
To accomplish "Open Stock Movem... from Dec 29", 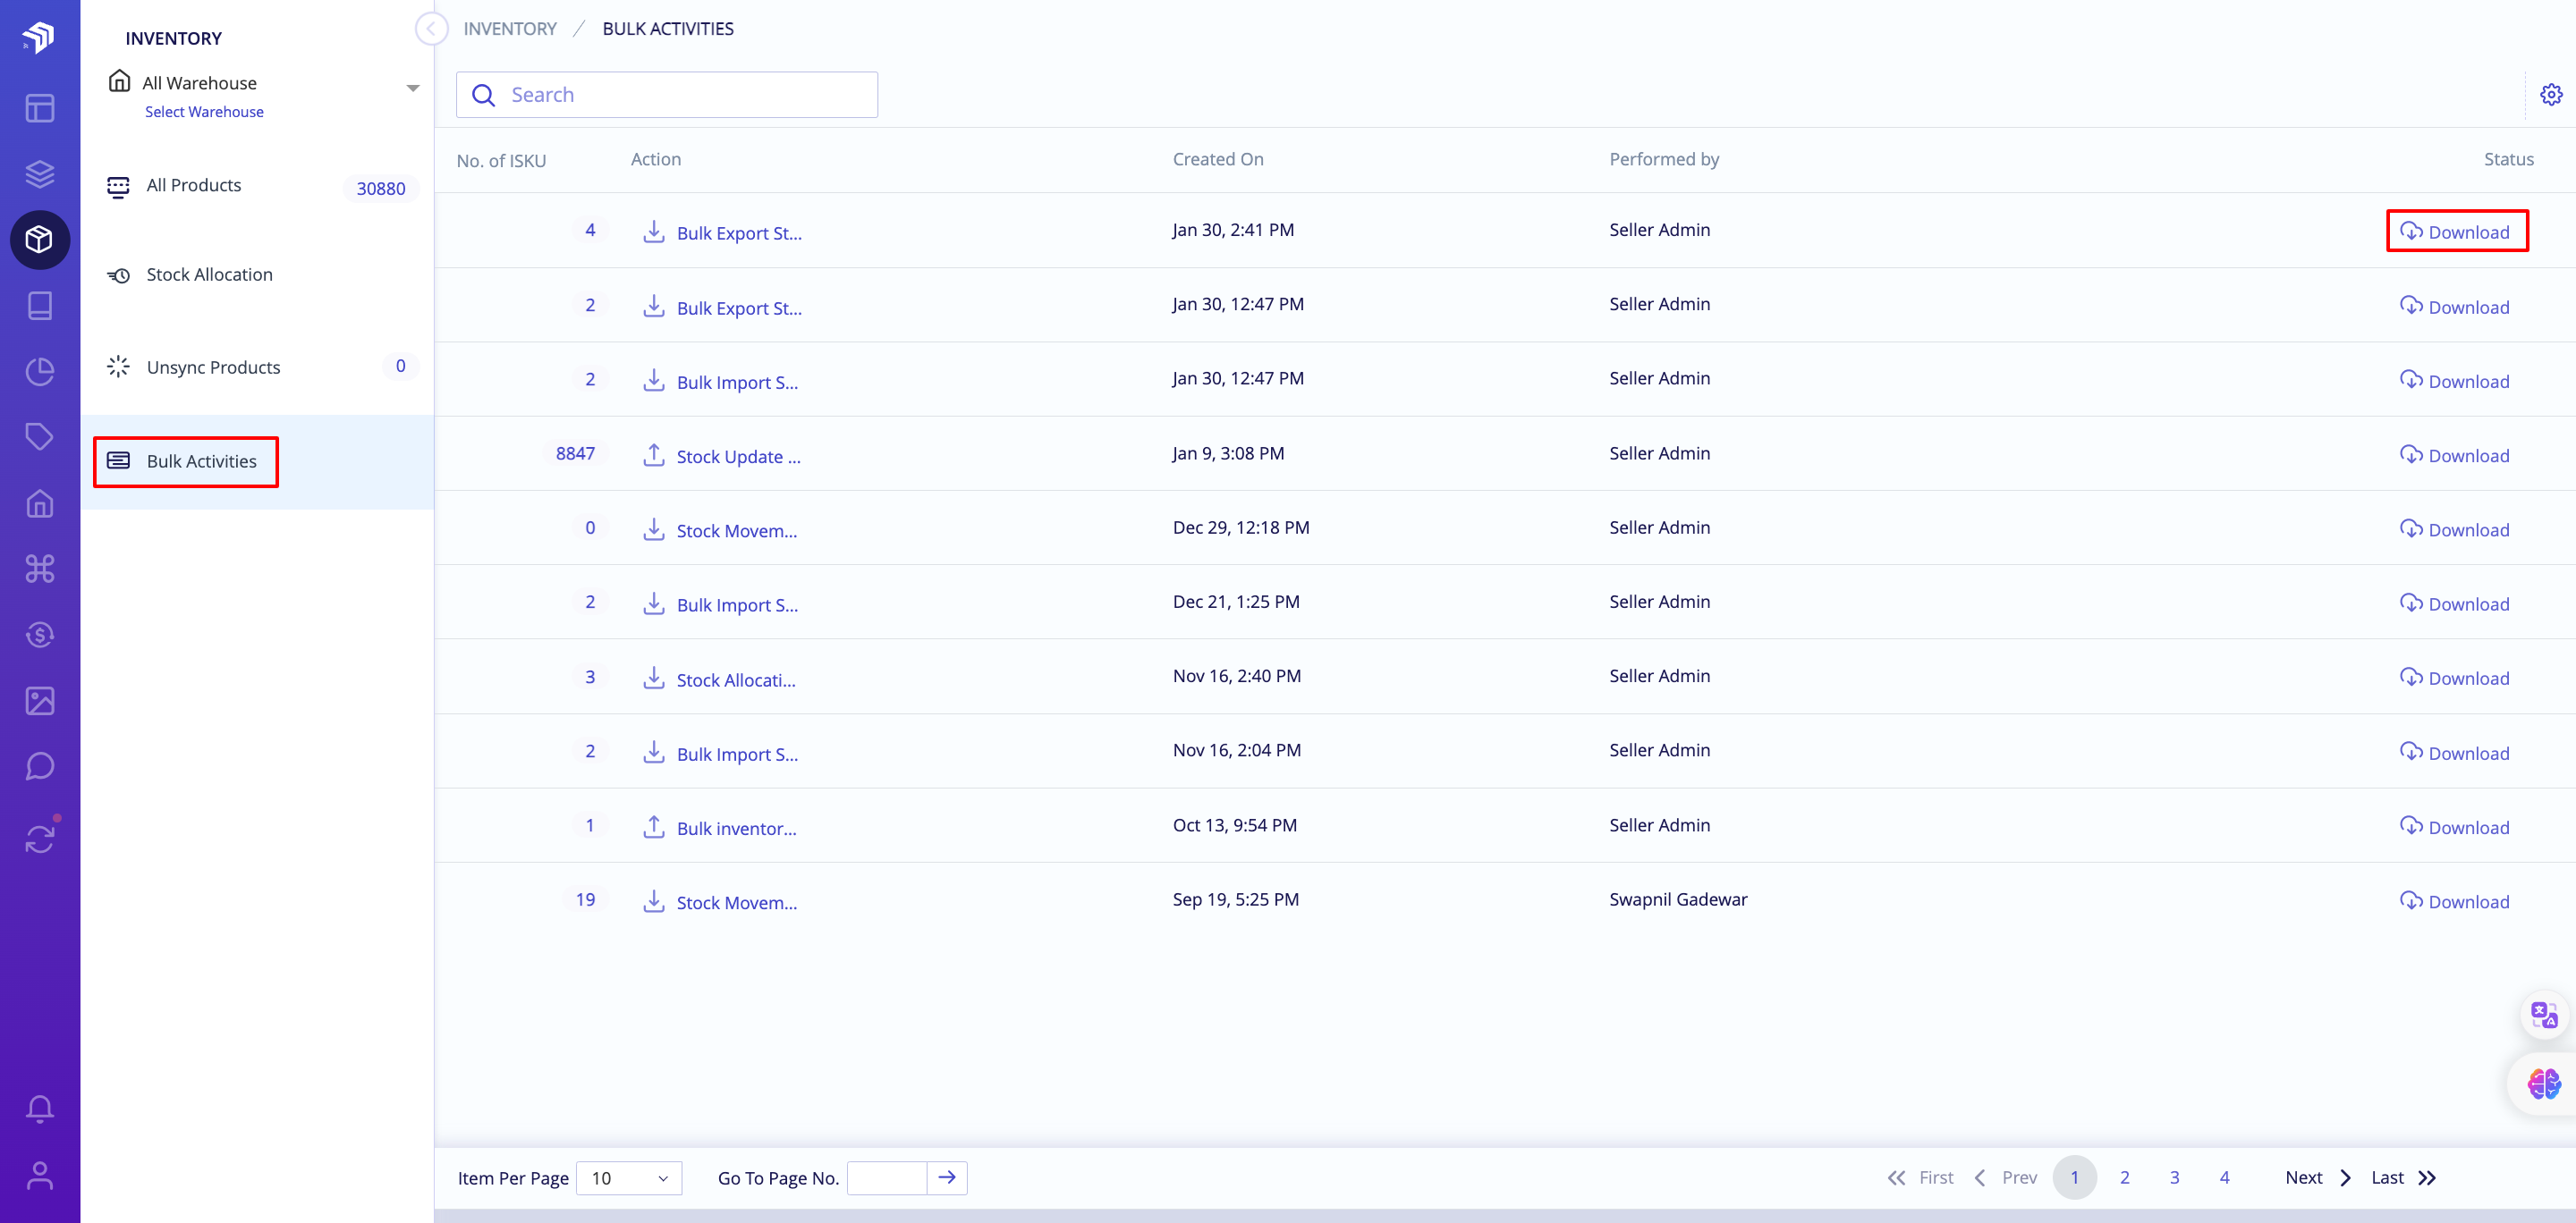I will tap(737, 530).
